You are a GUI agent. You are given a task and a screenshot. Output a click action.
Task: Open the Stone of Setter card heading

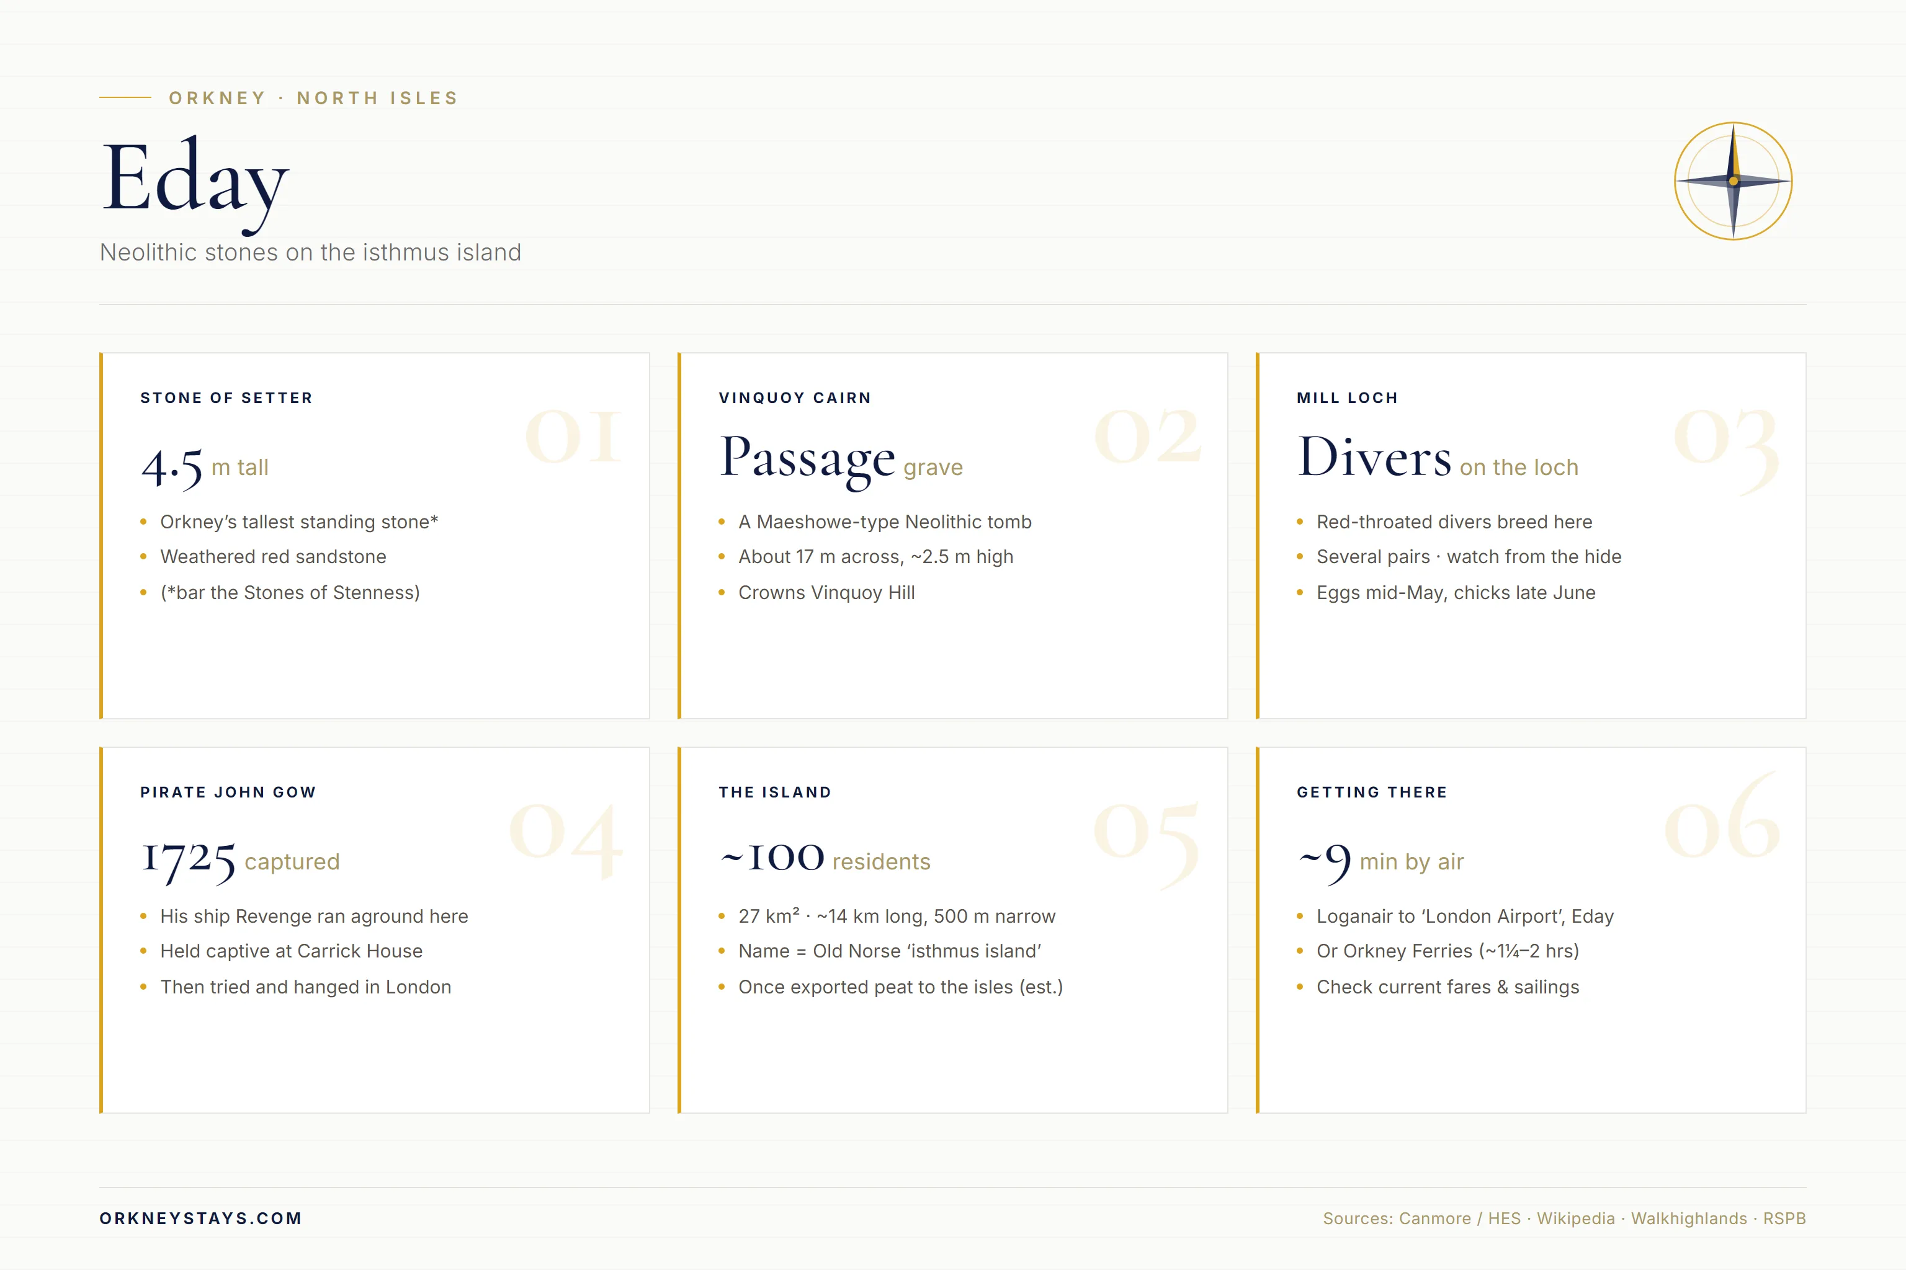pos(226,397)
